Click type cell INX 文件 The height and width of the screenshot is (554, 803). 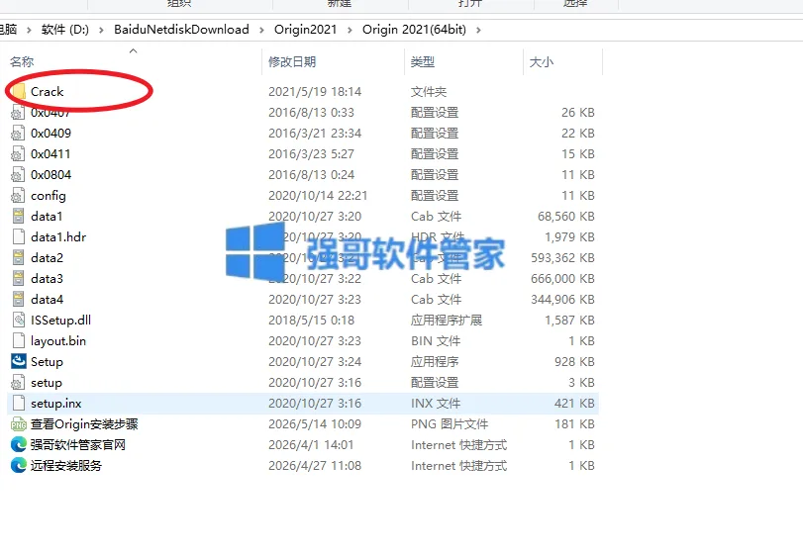pos(436,404)
